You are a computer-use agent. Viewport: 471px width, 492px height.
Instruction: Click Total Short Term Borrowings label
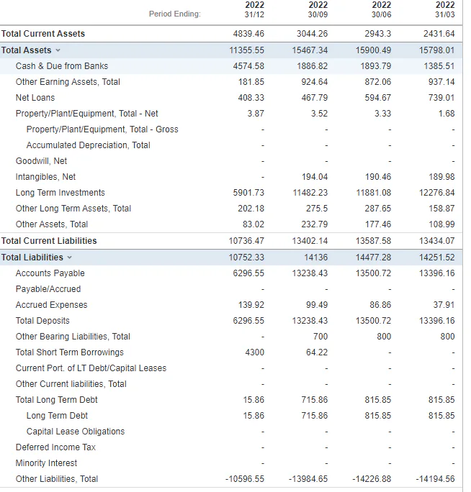70,352
